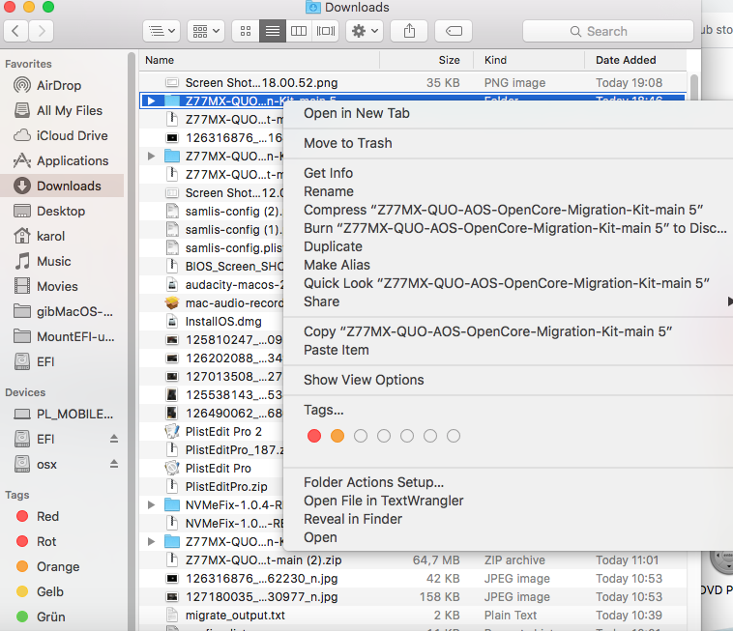Choose Reveal in Finder
The image size is (733, 631).
[353, 519]
